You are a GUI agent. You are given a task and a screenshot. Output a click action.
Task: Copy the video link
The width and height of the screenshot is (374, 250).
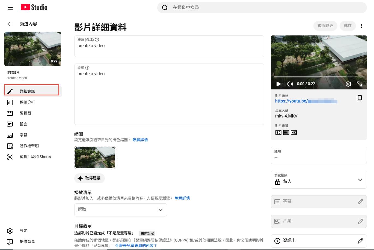(x=359, y=98)
